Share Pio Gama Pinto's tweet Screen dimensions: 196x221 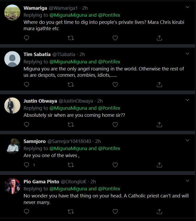[159, 211]
